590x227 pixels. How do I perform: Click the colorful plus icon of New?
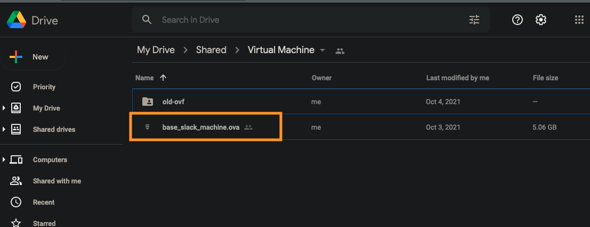click(16, 57)
